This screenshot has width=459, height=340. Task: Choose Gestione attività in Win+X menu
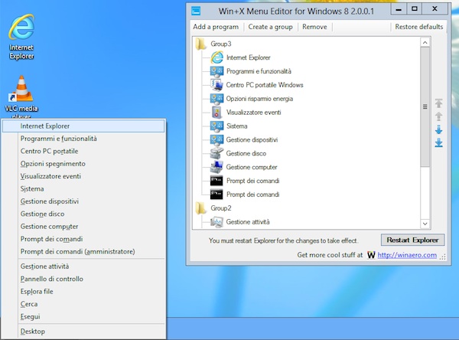point(83,266)
